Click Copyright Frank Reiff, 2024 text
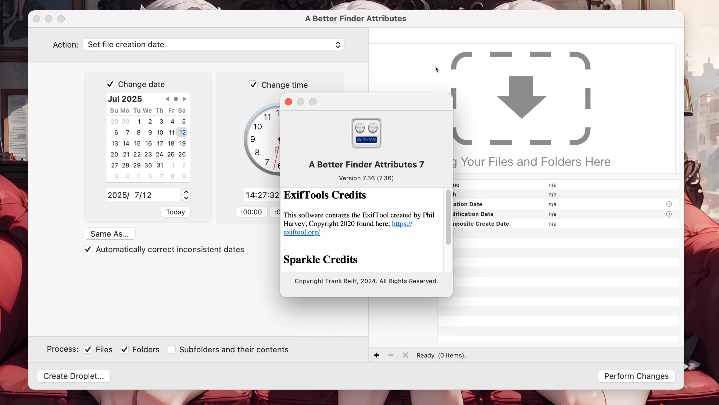Image resolution: width=719 pixels, height=405 pixels. (x=366, y=281)
